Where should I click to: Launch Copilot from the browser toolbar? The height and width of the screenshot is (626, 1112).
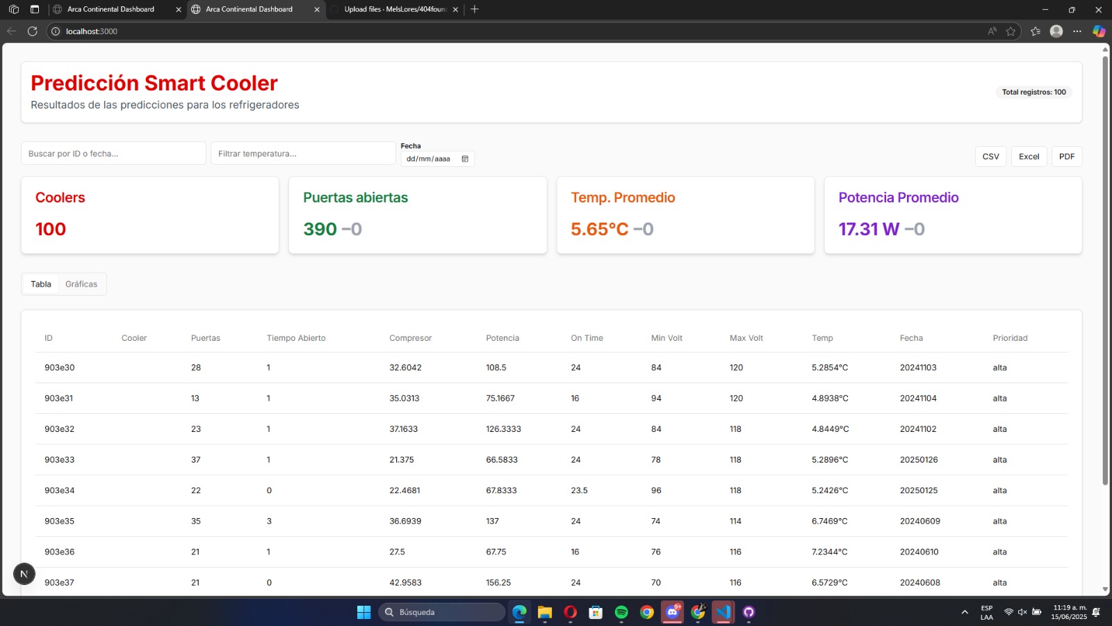1099,31
